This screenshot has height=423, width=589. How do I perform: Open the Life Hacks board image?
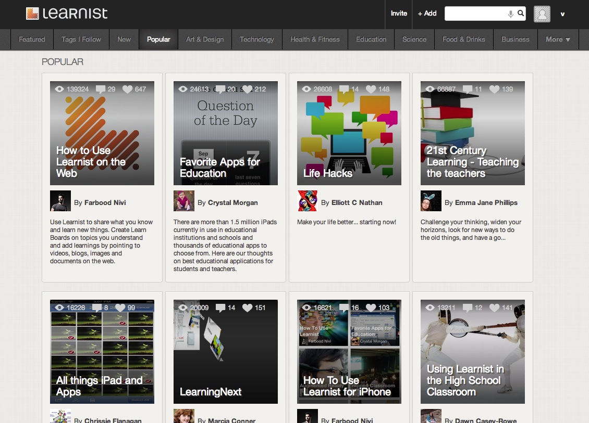(349, 133)
